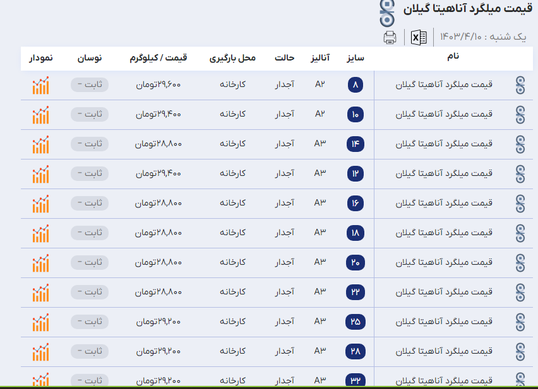The image size is (538, 389).
Task: Select the size 8 badge
Action: pos(356,85)
